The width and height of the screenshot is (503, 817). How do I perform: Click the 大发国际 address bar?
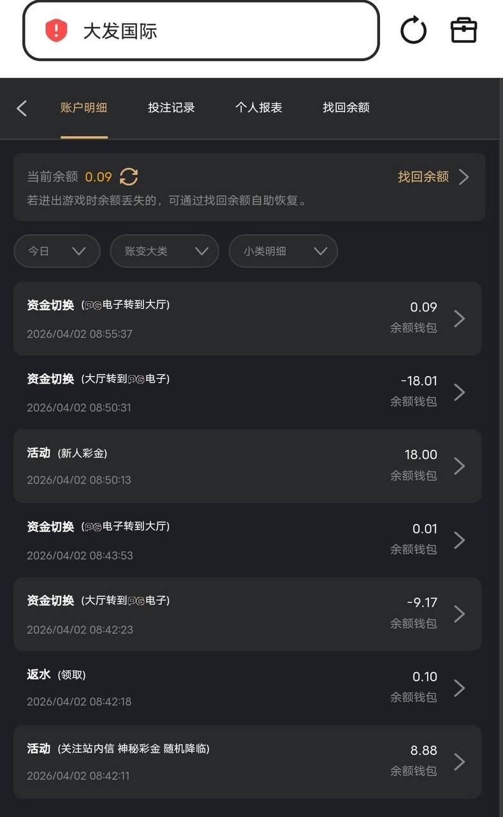(x=201, y=31)
